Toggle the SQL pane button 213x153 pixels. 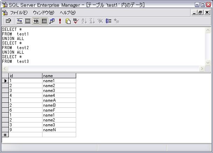point(36,21)
